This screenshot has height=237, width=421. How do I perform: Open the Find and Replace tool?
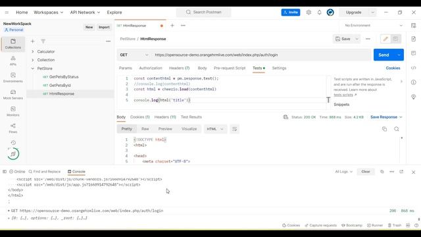(45, 171)
